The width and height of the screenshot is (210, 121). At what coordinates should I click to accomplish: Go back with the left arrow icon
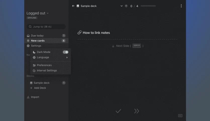[x=73, y=6]
